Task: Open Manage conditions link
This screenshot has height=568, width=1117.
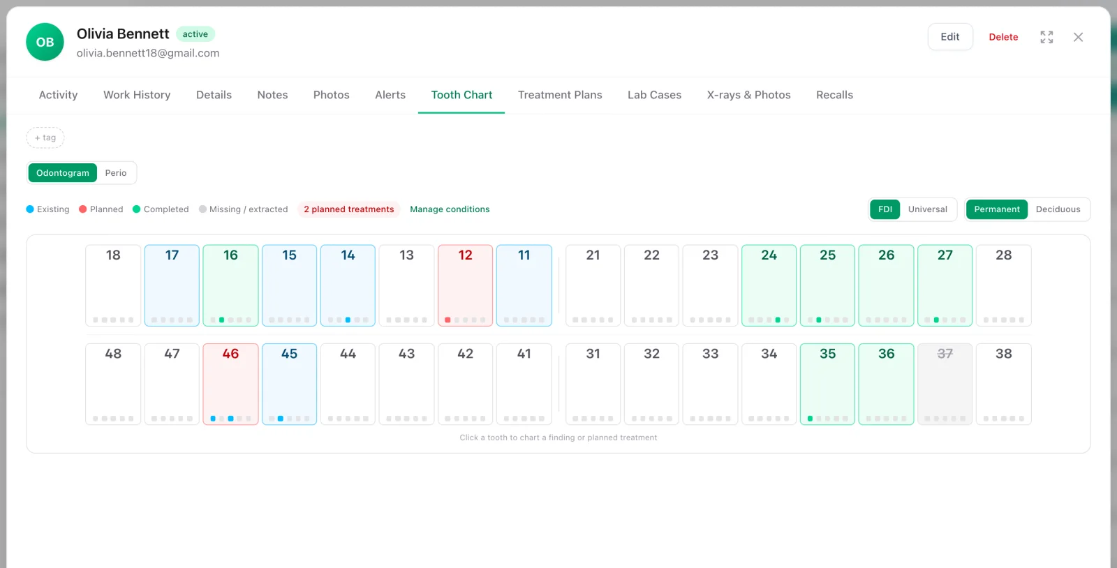Action: tap(450, 209)
